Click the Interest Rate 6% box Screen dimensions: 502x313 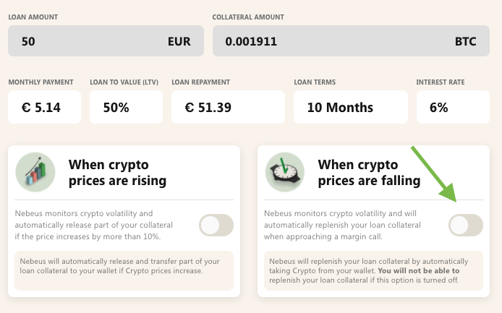(x=453, y=107)
